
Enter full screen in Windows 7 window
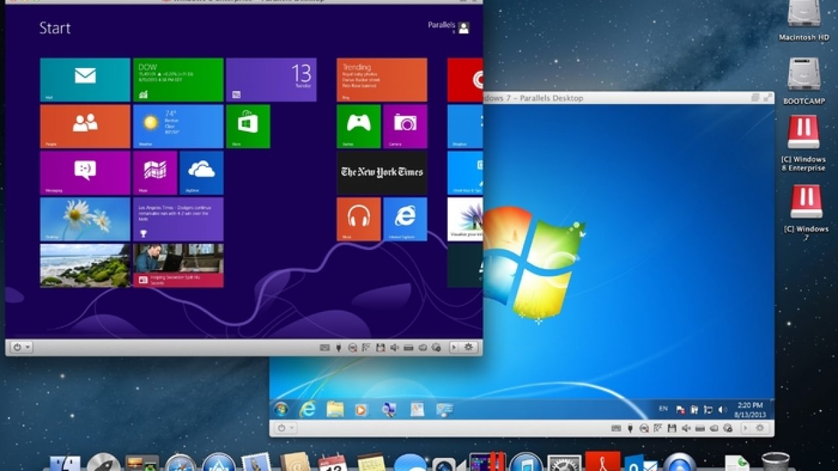[768, 98]
